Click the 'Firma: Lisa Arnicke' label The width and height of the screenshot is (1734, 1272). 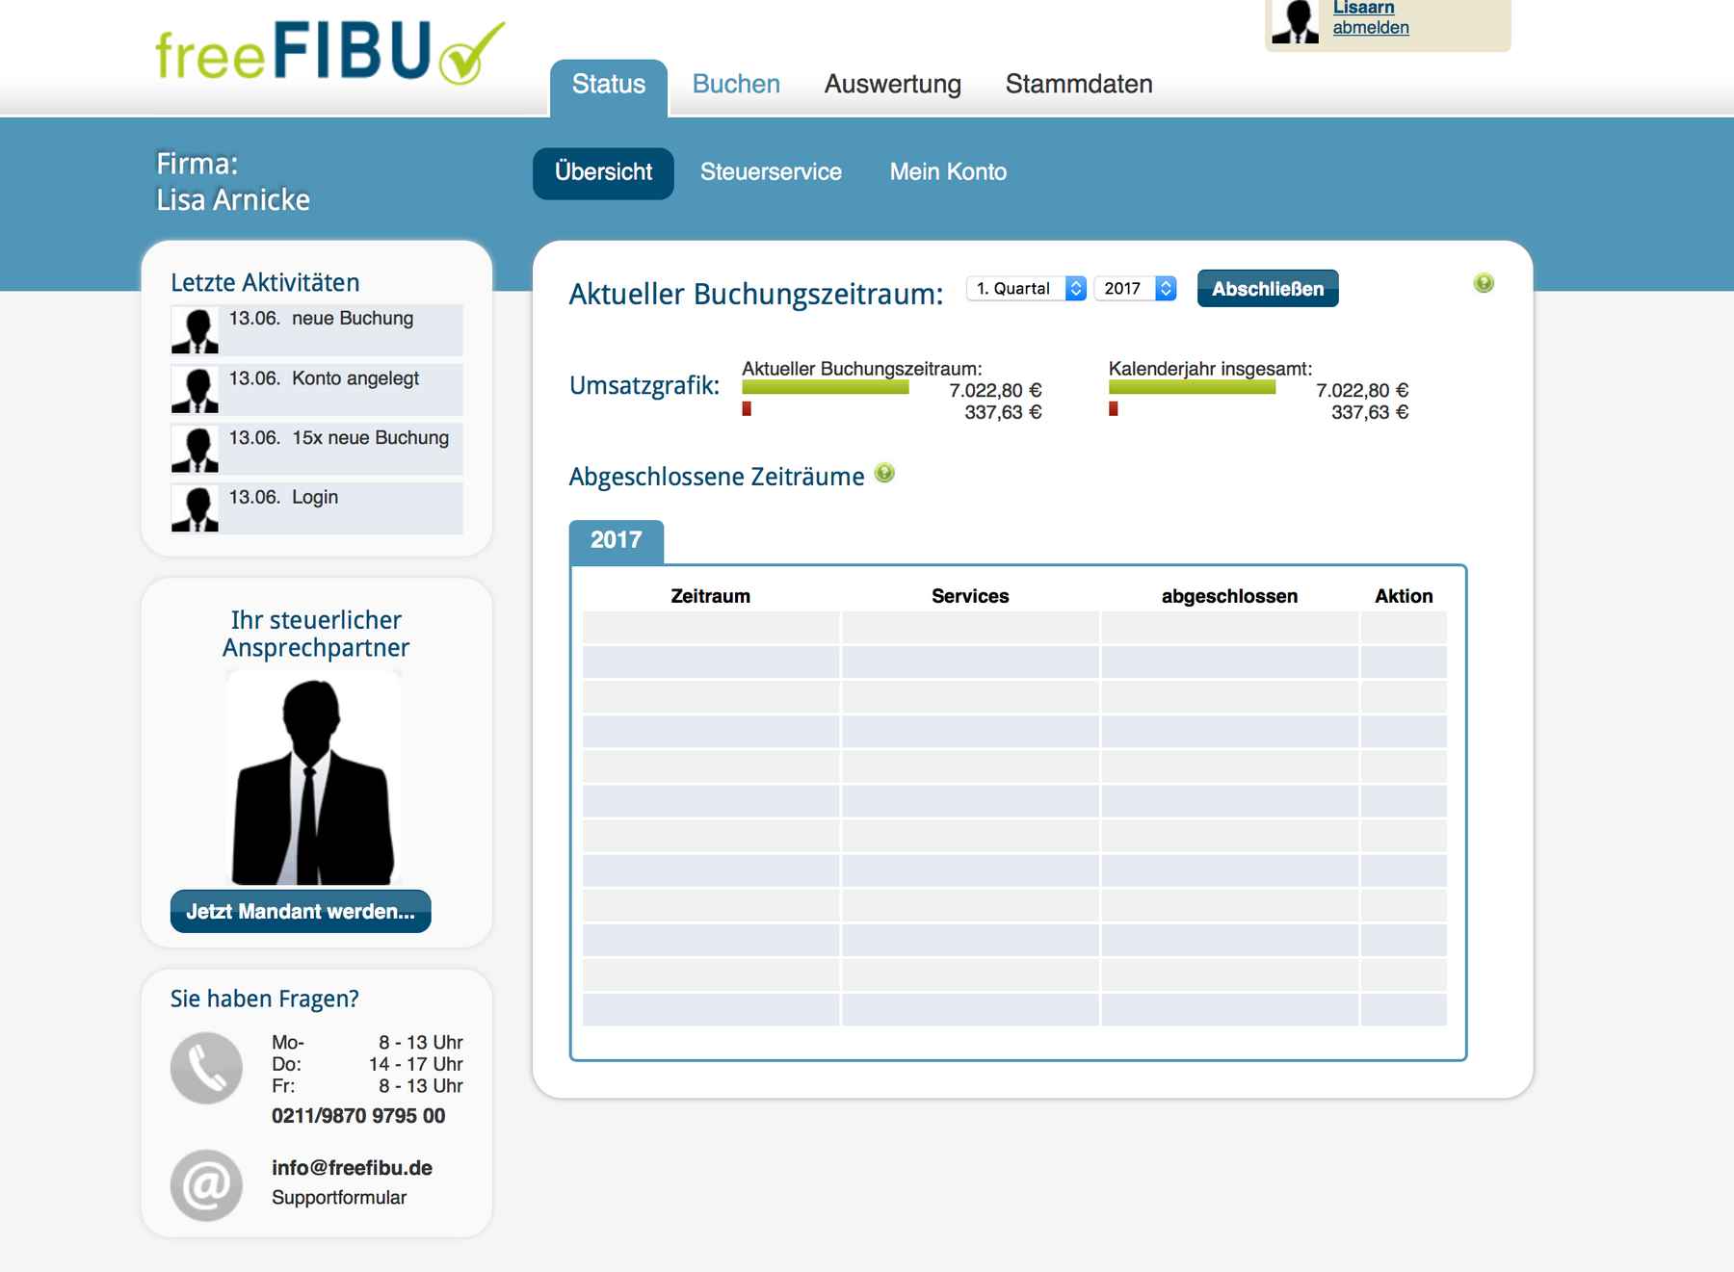[233, 182]
